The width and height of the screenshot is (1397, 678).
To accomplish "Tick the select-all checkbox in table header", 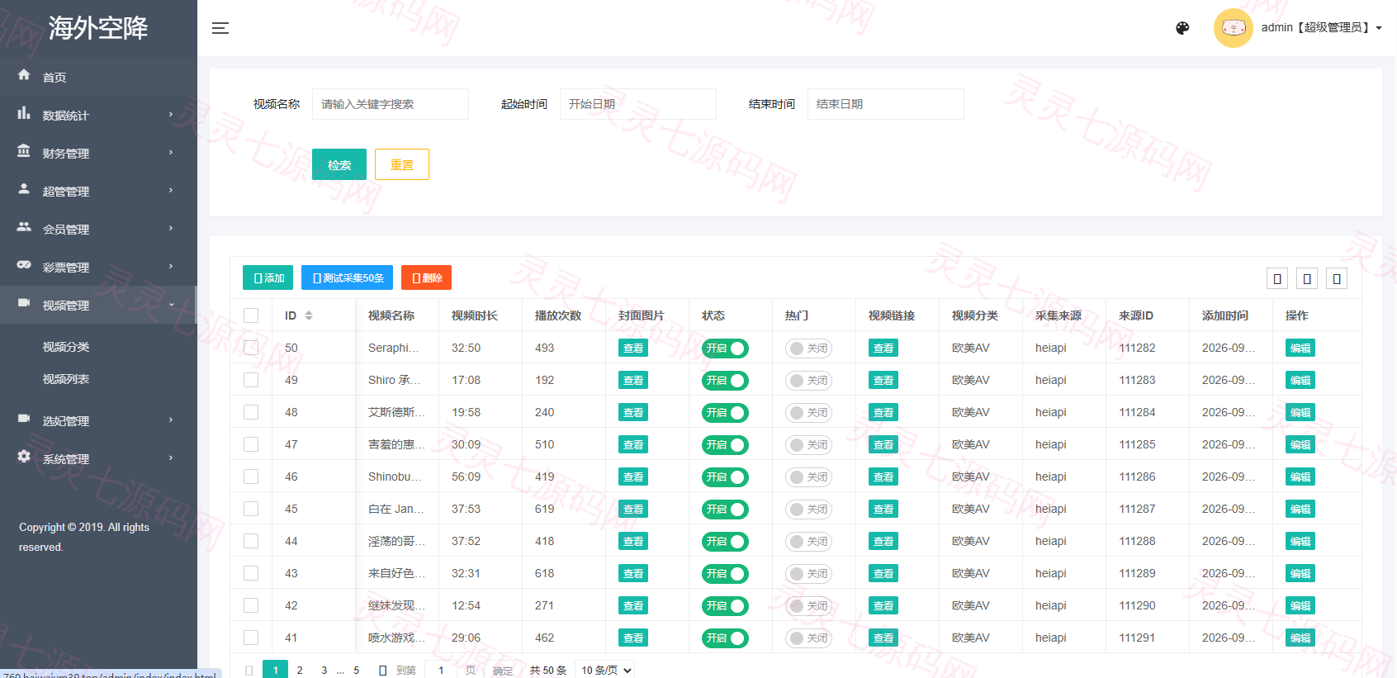I will [251, 315].
